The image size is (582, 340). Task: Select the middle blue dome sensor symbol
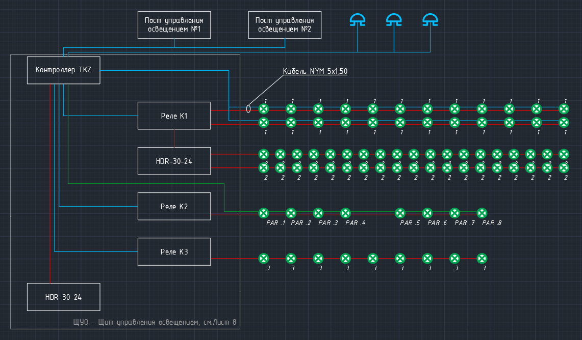coord(394,20)
